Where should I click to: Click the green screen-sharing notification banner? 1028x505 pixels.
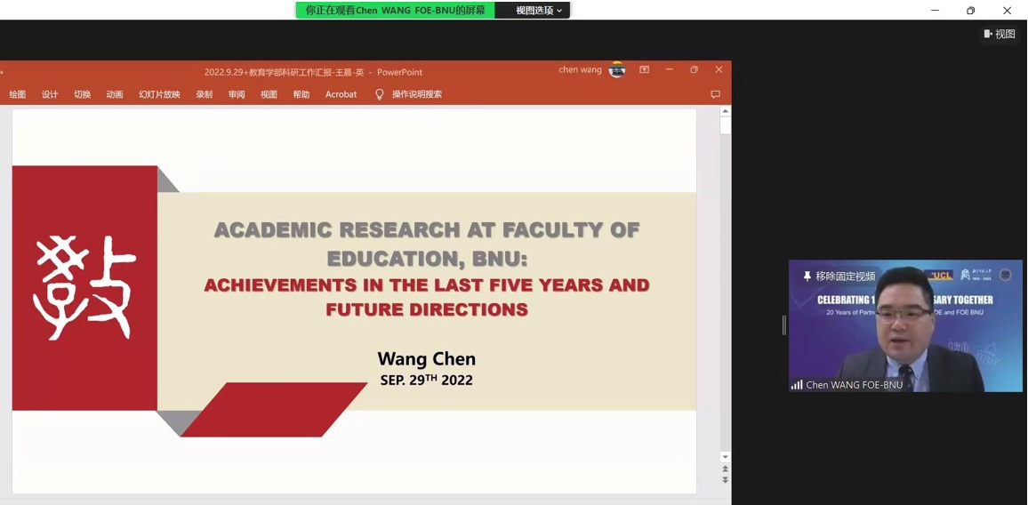click(x=395, y=11)
